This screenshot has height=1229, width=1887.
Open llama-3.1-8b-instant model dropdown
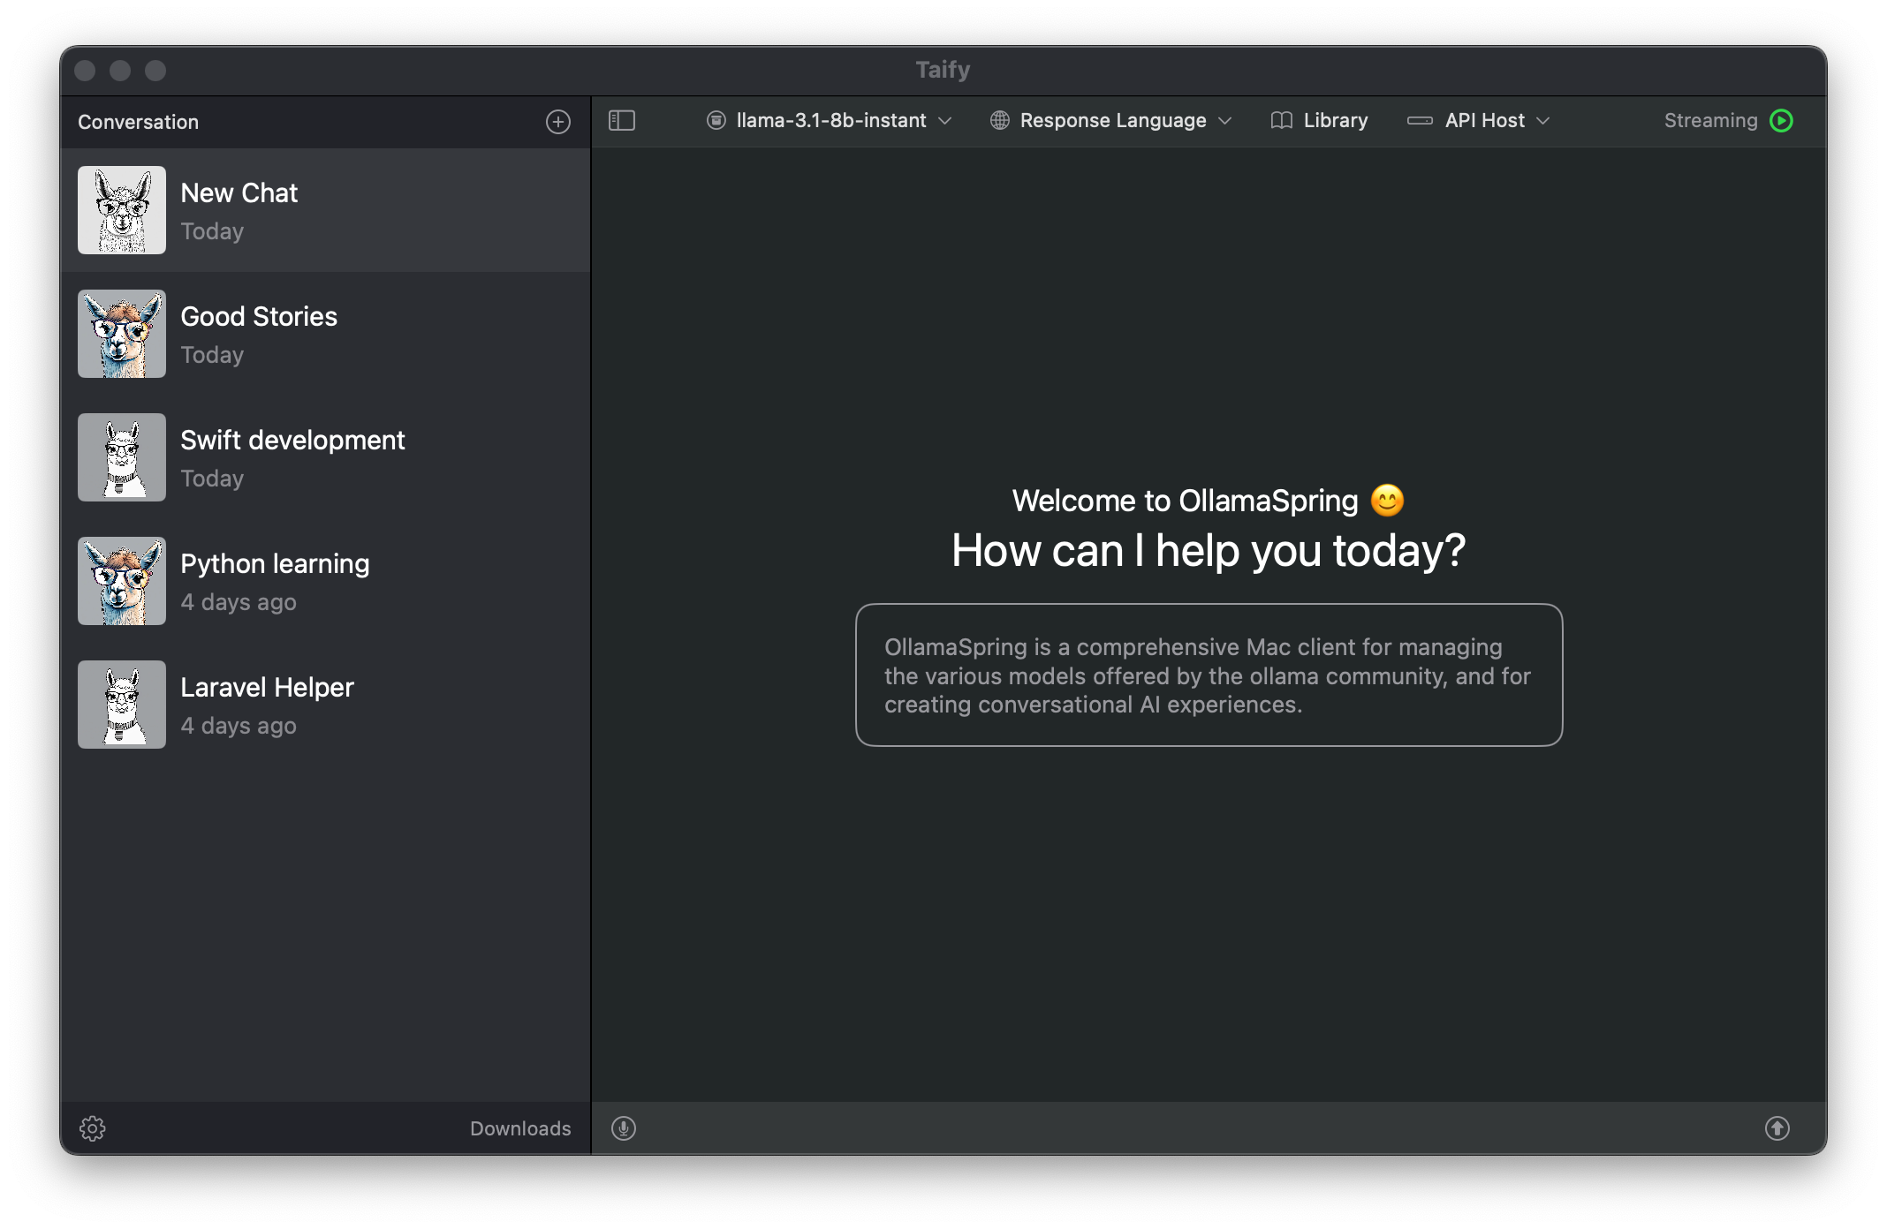(x=829, y=120)
